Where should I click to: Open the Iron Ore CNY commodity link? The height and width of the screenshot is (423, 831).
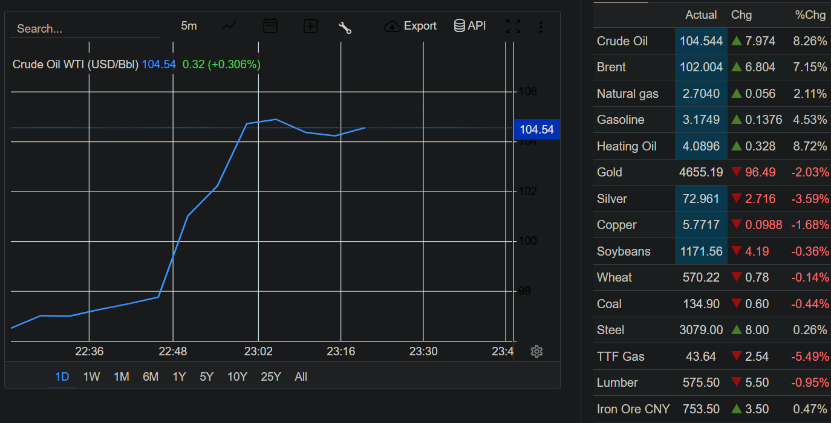[x=633, y=409]
